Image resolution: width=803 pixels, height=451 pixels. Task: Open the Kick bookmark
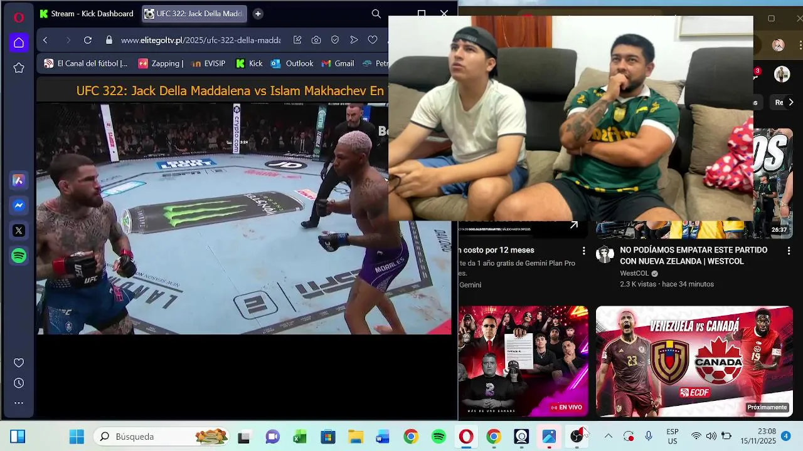tap(249, 63)
